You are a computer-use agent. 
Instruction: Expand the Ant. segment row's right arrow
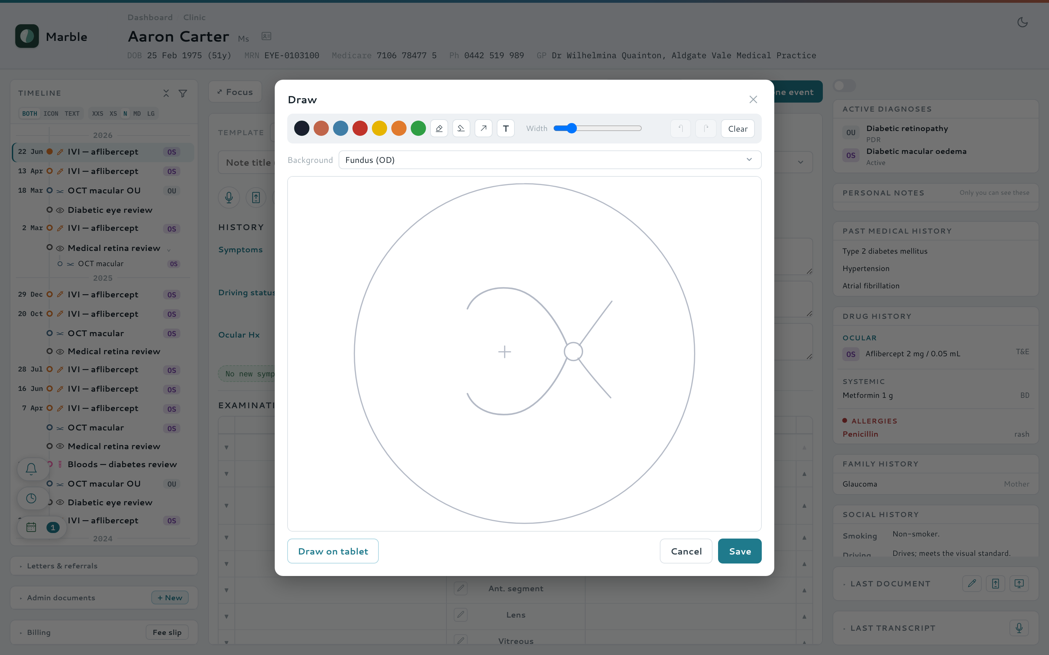pyautogui.click(x=804, y=590)
